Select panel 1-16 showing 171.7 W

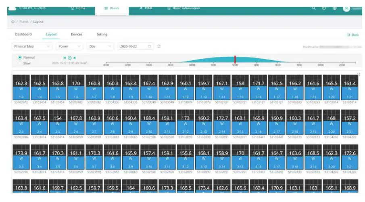click(x=259, y=87)
